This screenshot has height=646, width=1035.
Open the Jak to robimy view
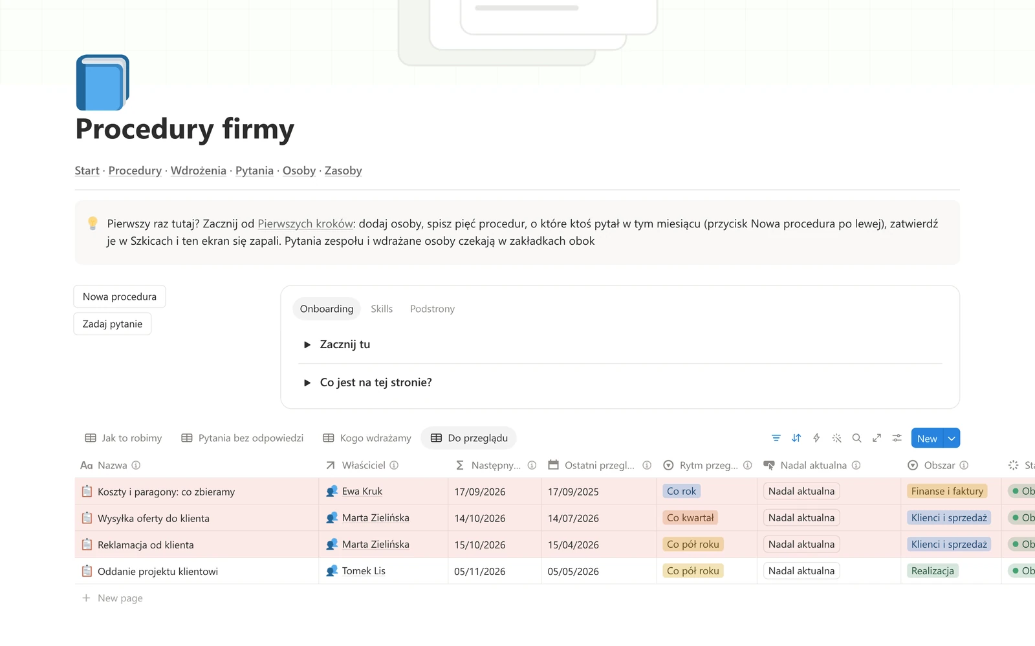click(124, 438)
